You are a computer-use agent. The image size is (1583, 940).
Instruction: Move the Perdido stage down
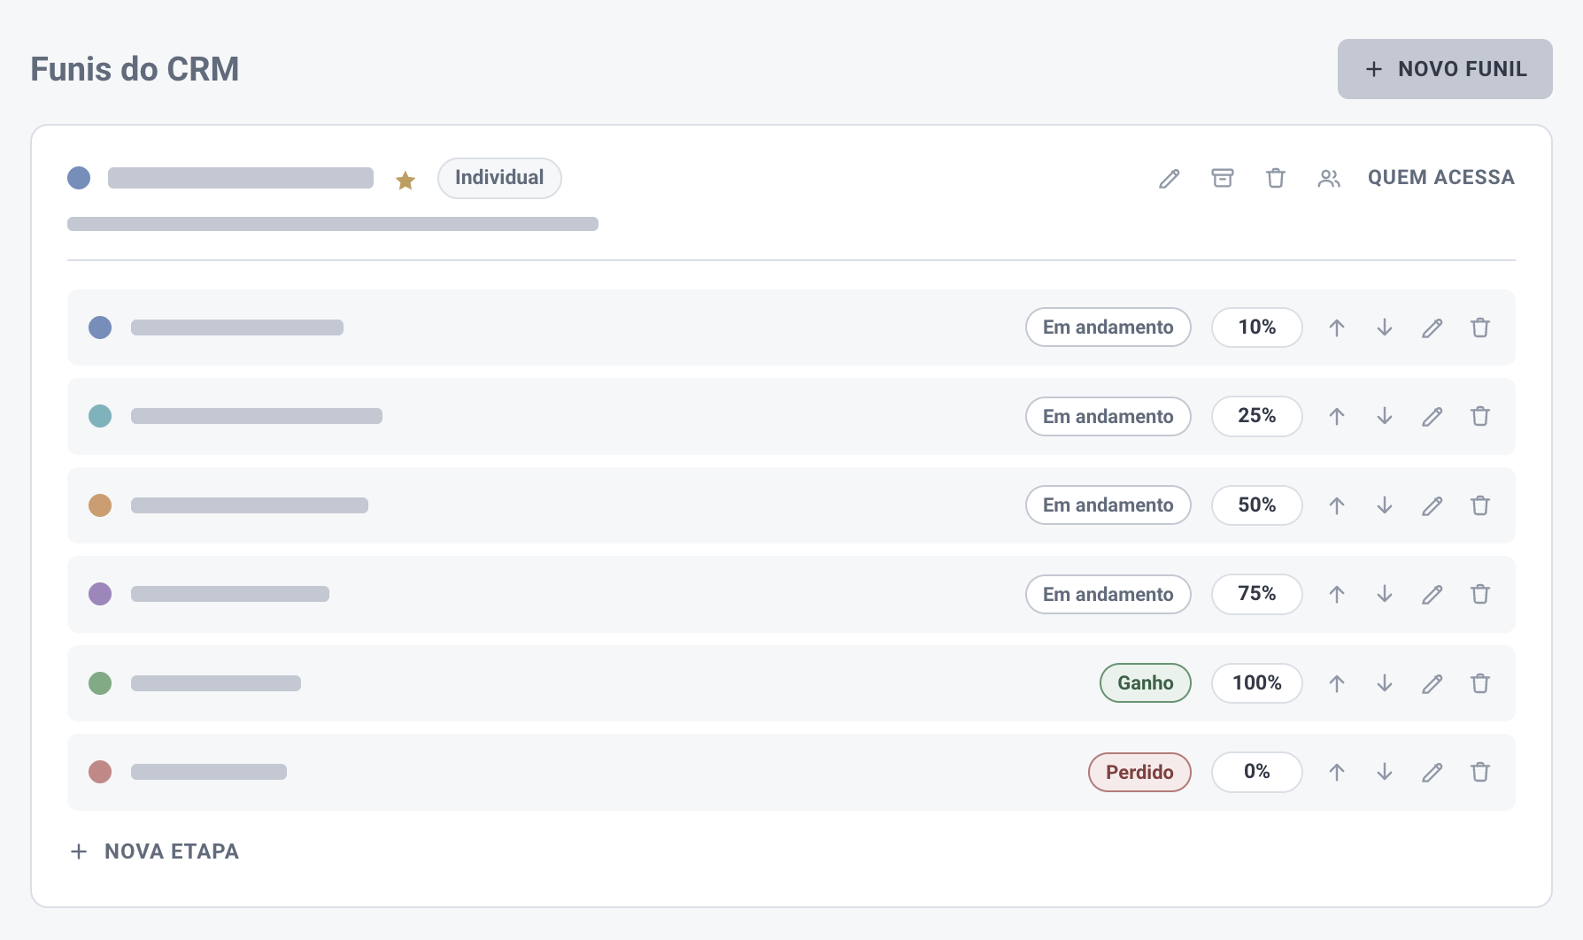tap(1385, 772)
